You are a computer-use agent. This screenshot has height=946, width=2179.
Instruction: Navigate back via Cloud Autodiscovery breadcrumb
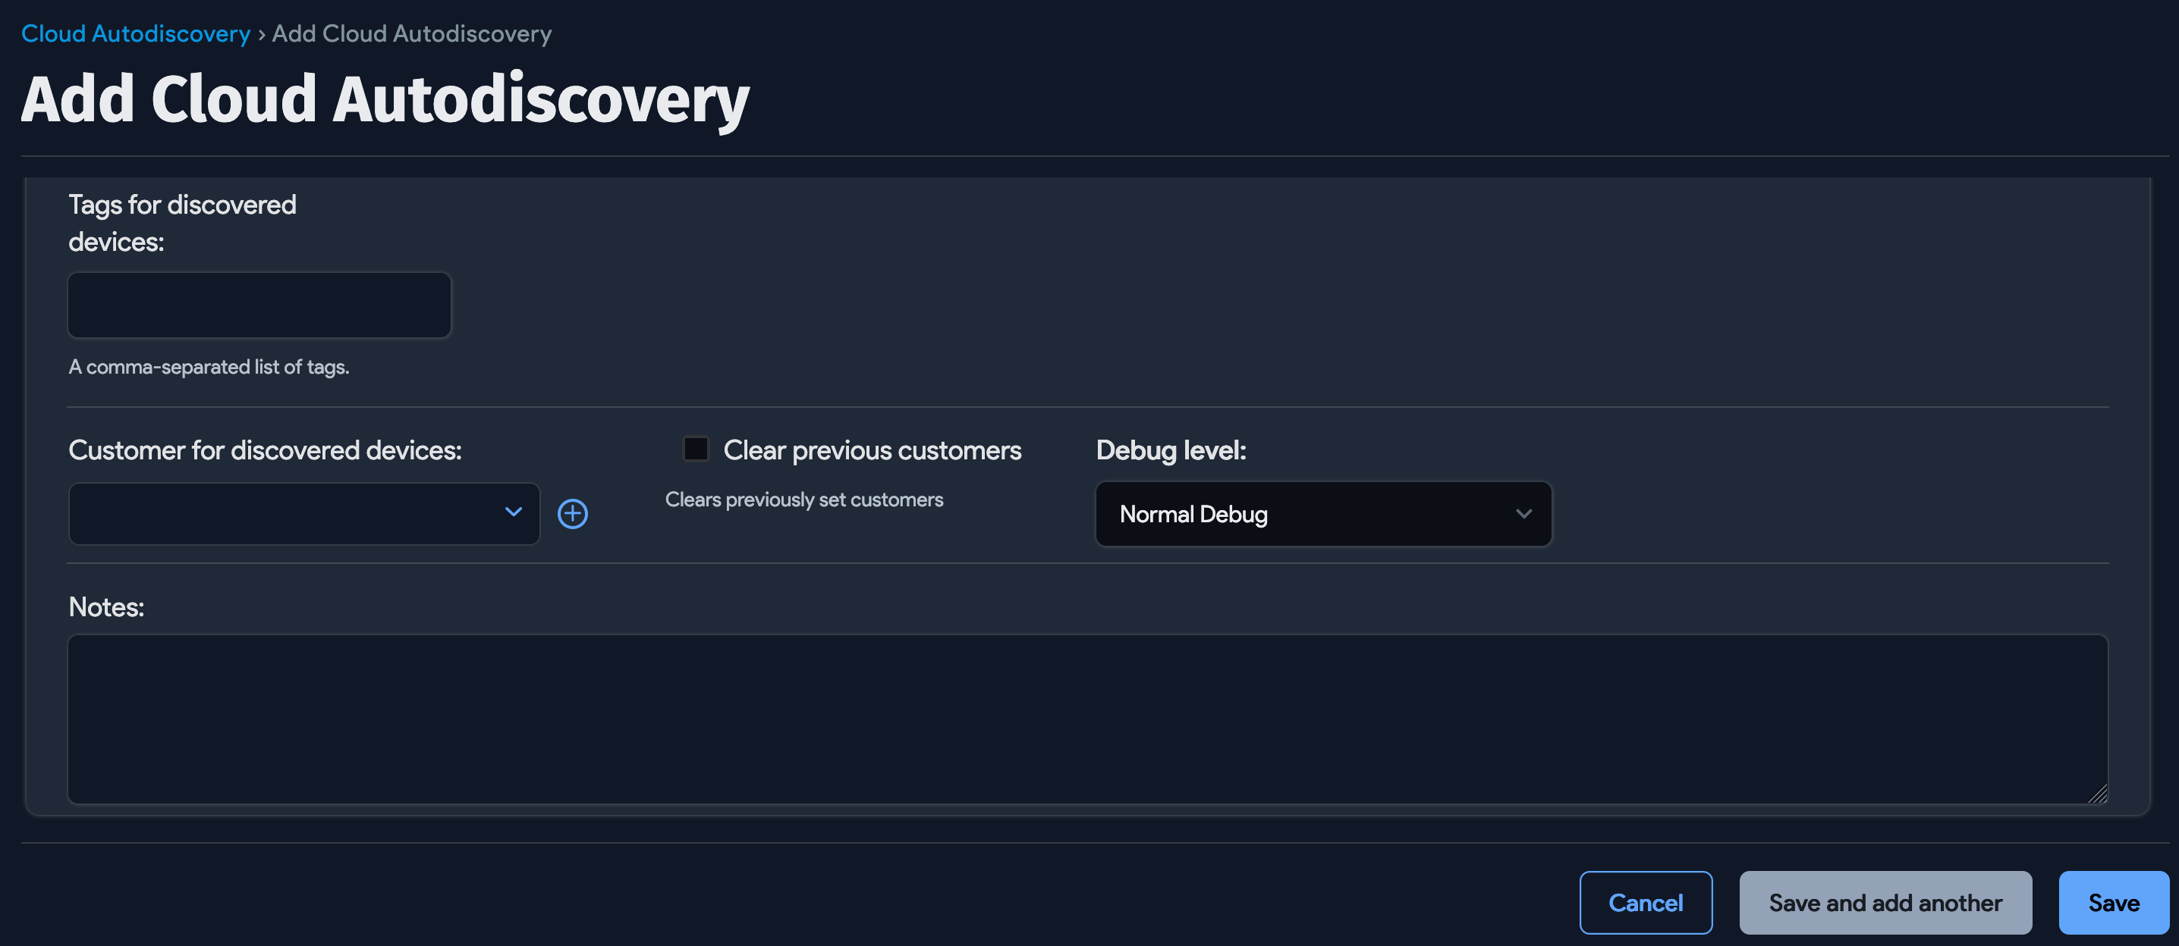[x=134, y=33]
